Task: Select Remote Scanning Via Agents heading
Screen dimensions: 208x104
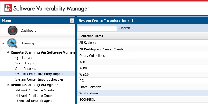Action: pyautogui.click(x=35, y=85)
